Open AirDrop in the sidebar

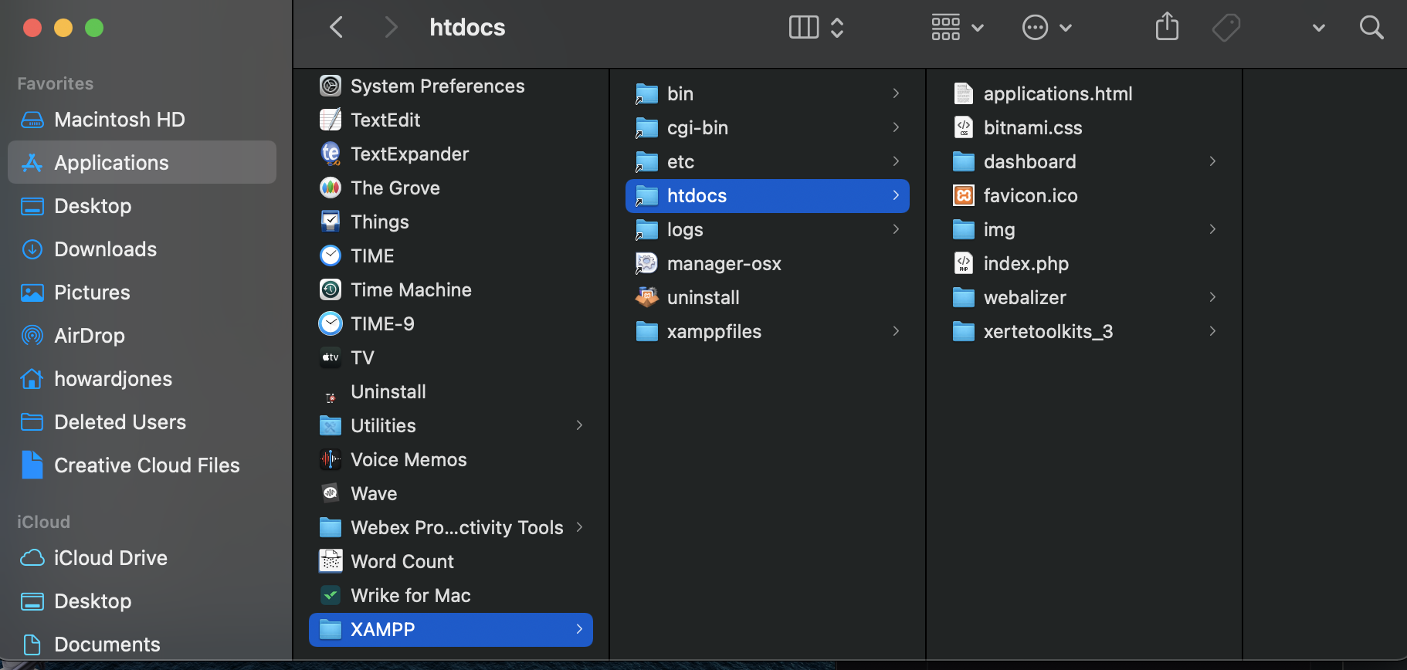tap(142, 336)
